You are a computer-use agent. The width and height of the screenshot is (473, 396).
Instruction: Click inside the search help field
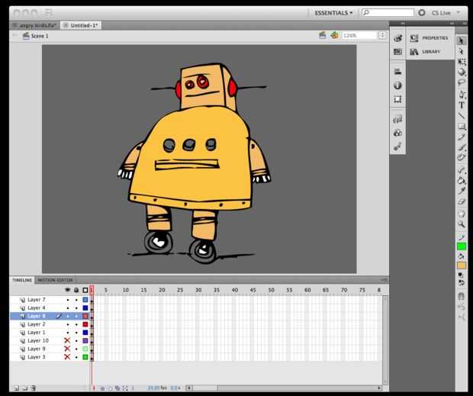(x=388, y=13)
